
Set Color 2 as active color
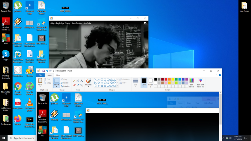150,82
